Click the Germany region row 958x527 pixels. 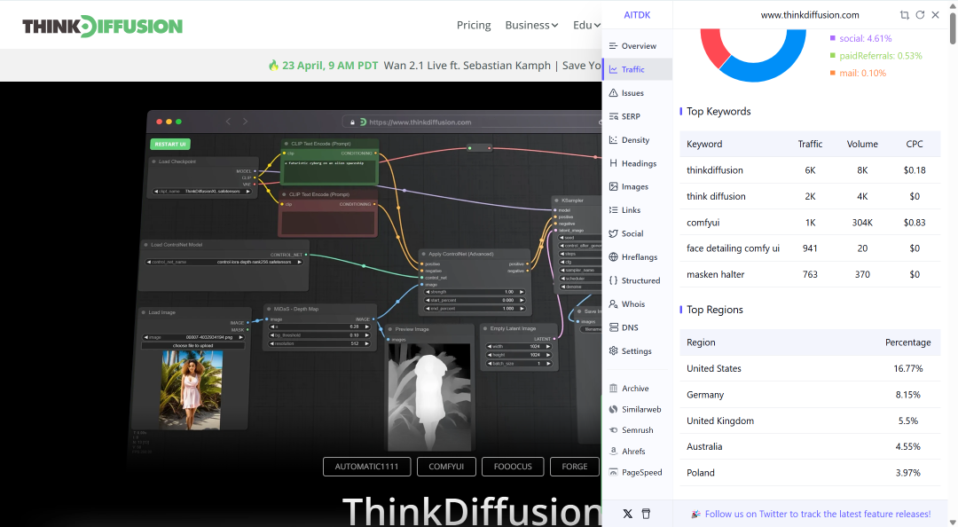click(x=810, y=395)
